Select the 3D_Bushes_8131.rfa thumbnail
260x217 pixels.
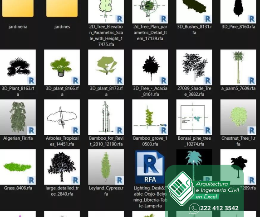click(x=194, y=12)
